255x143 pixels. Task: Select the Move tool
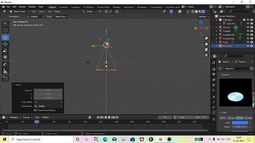point(5,37)
